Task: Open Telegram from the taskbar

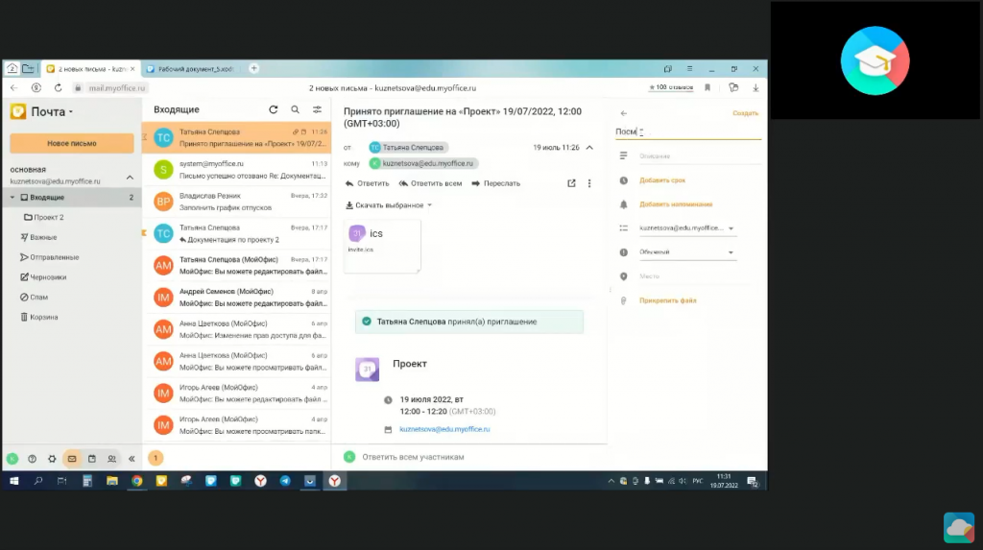Action: [285, 481]
